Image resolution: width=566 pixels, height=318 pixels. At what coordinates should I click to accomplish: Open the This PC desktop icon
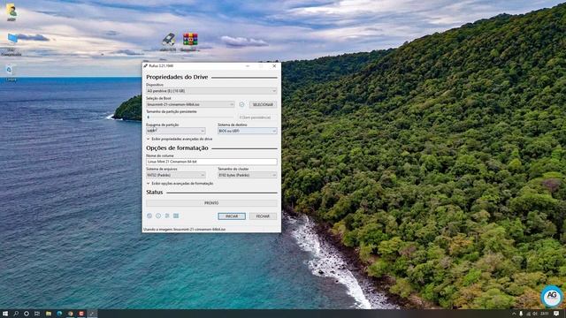(11, 44)
